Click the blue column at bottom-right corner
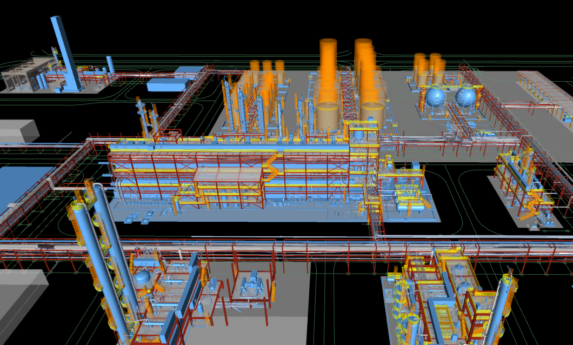This screenshot has height=345, width=573. click(507, 308)
